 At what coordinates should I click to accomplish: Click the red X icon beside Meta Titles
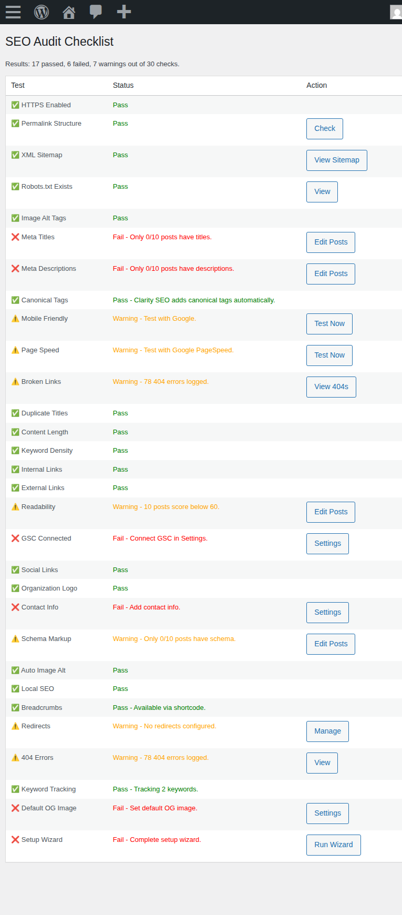click(x=15, y=237)
